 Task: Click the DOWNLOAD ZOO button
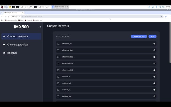click(x=139, y=36)
